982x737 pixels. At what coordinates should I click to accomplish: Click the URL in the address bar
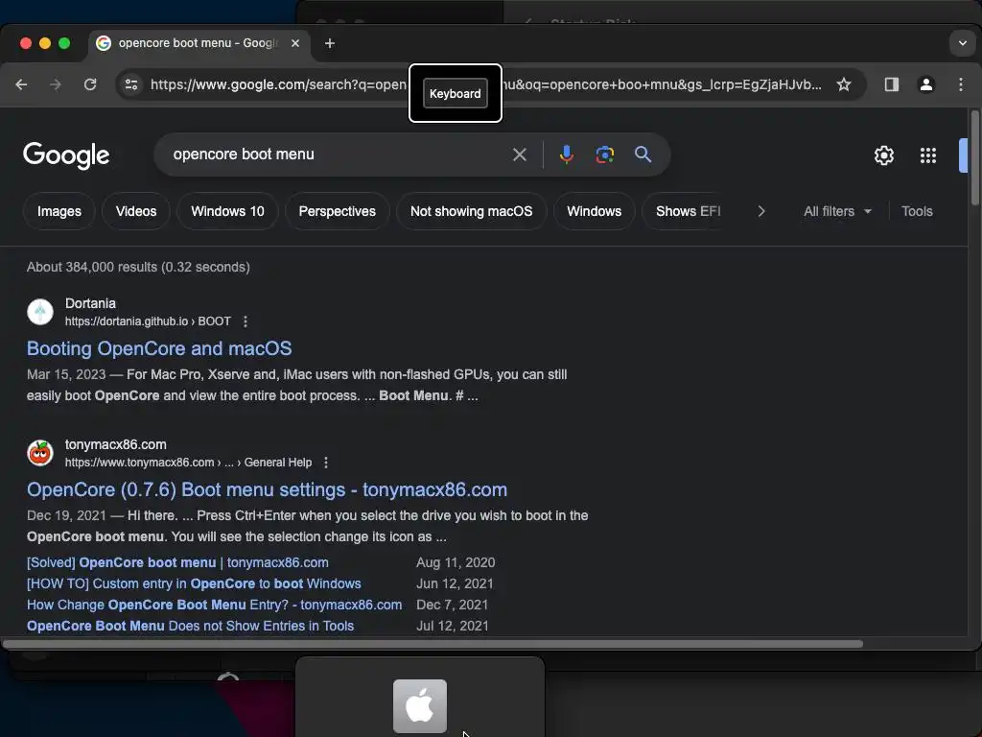pyautogui.click(x=485, y=84)
